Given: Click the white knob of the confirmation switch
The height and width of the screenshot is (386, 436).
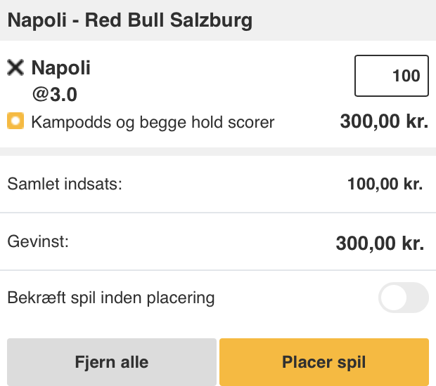Looking at the screenshot, I should (394, 298).
